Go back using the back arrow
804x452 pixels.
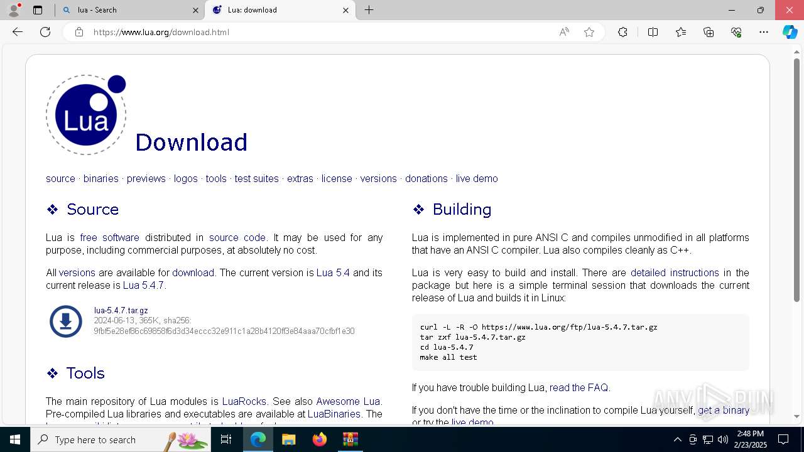coord(18,32)
